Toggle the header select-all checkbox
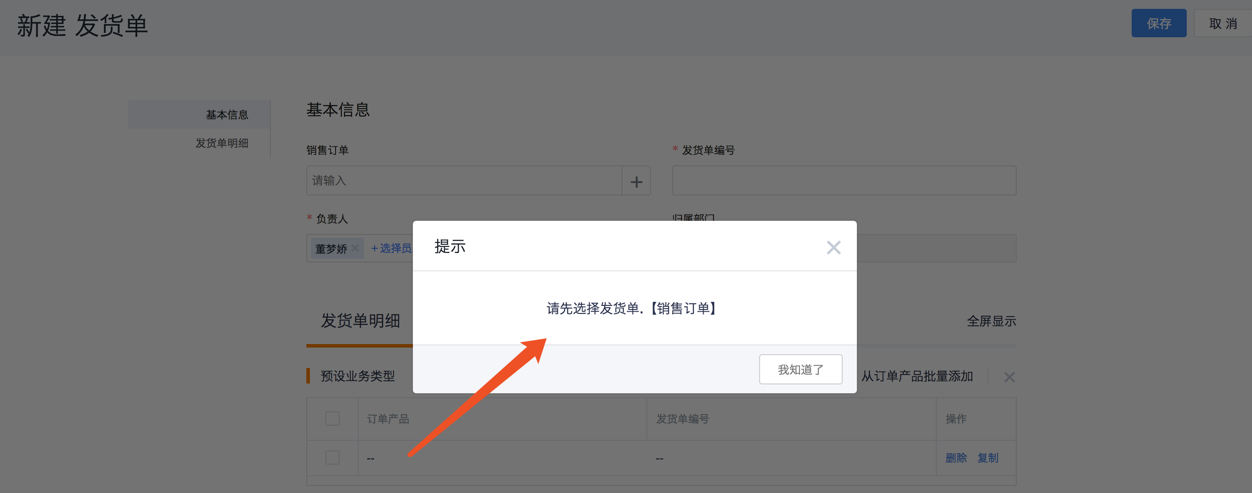Image resolution: width=1252 pixels, height=493 pixels. coord(333,418)
